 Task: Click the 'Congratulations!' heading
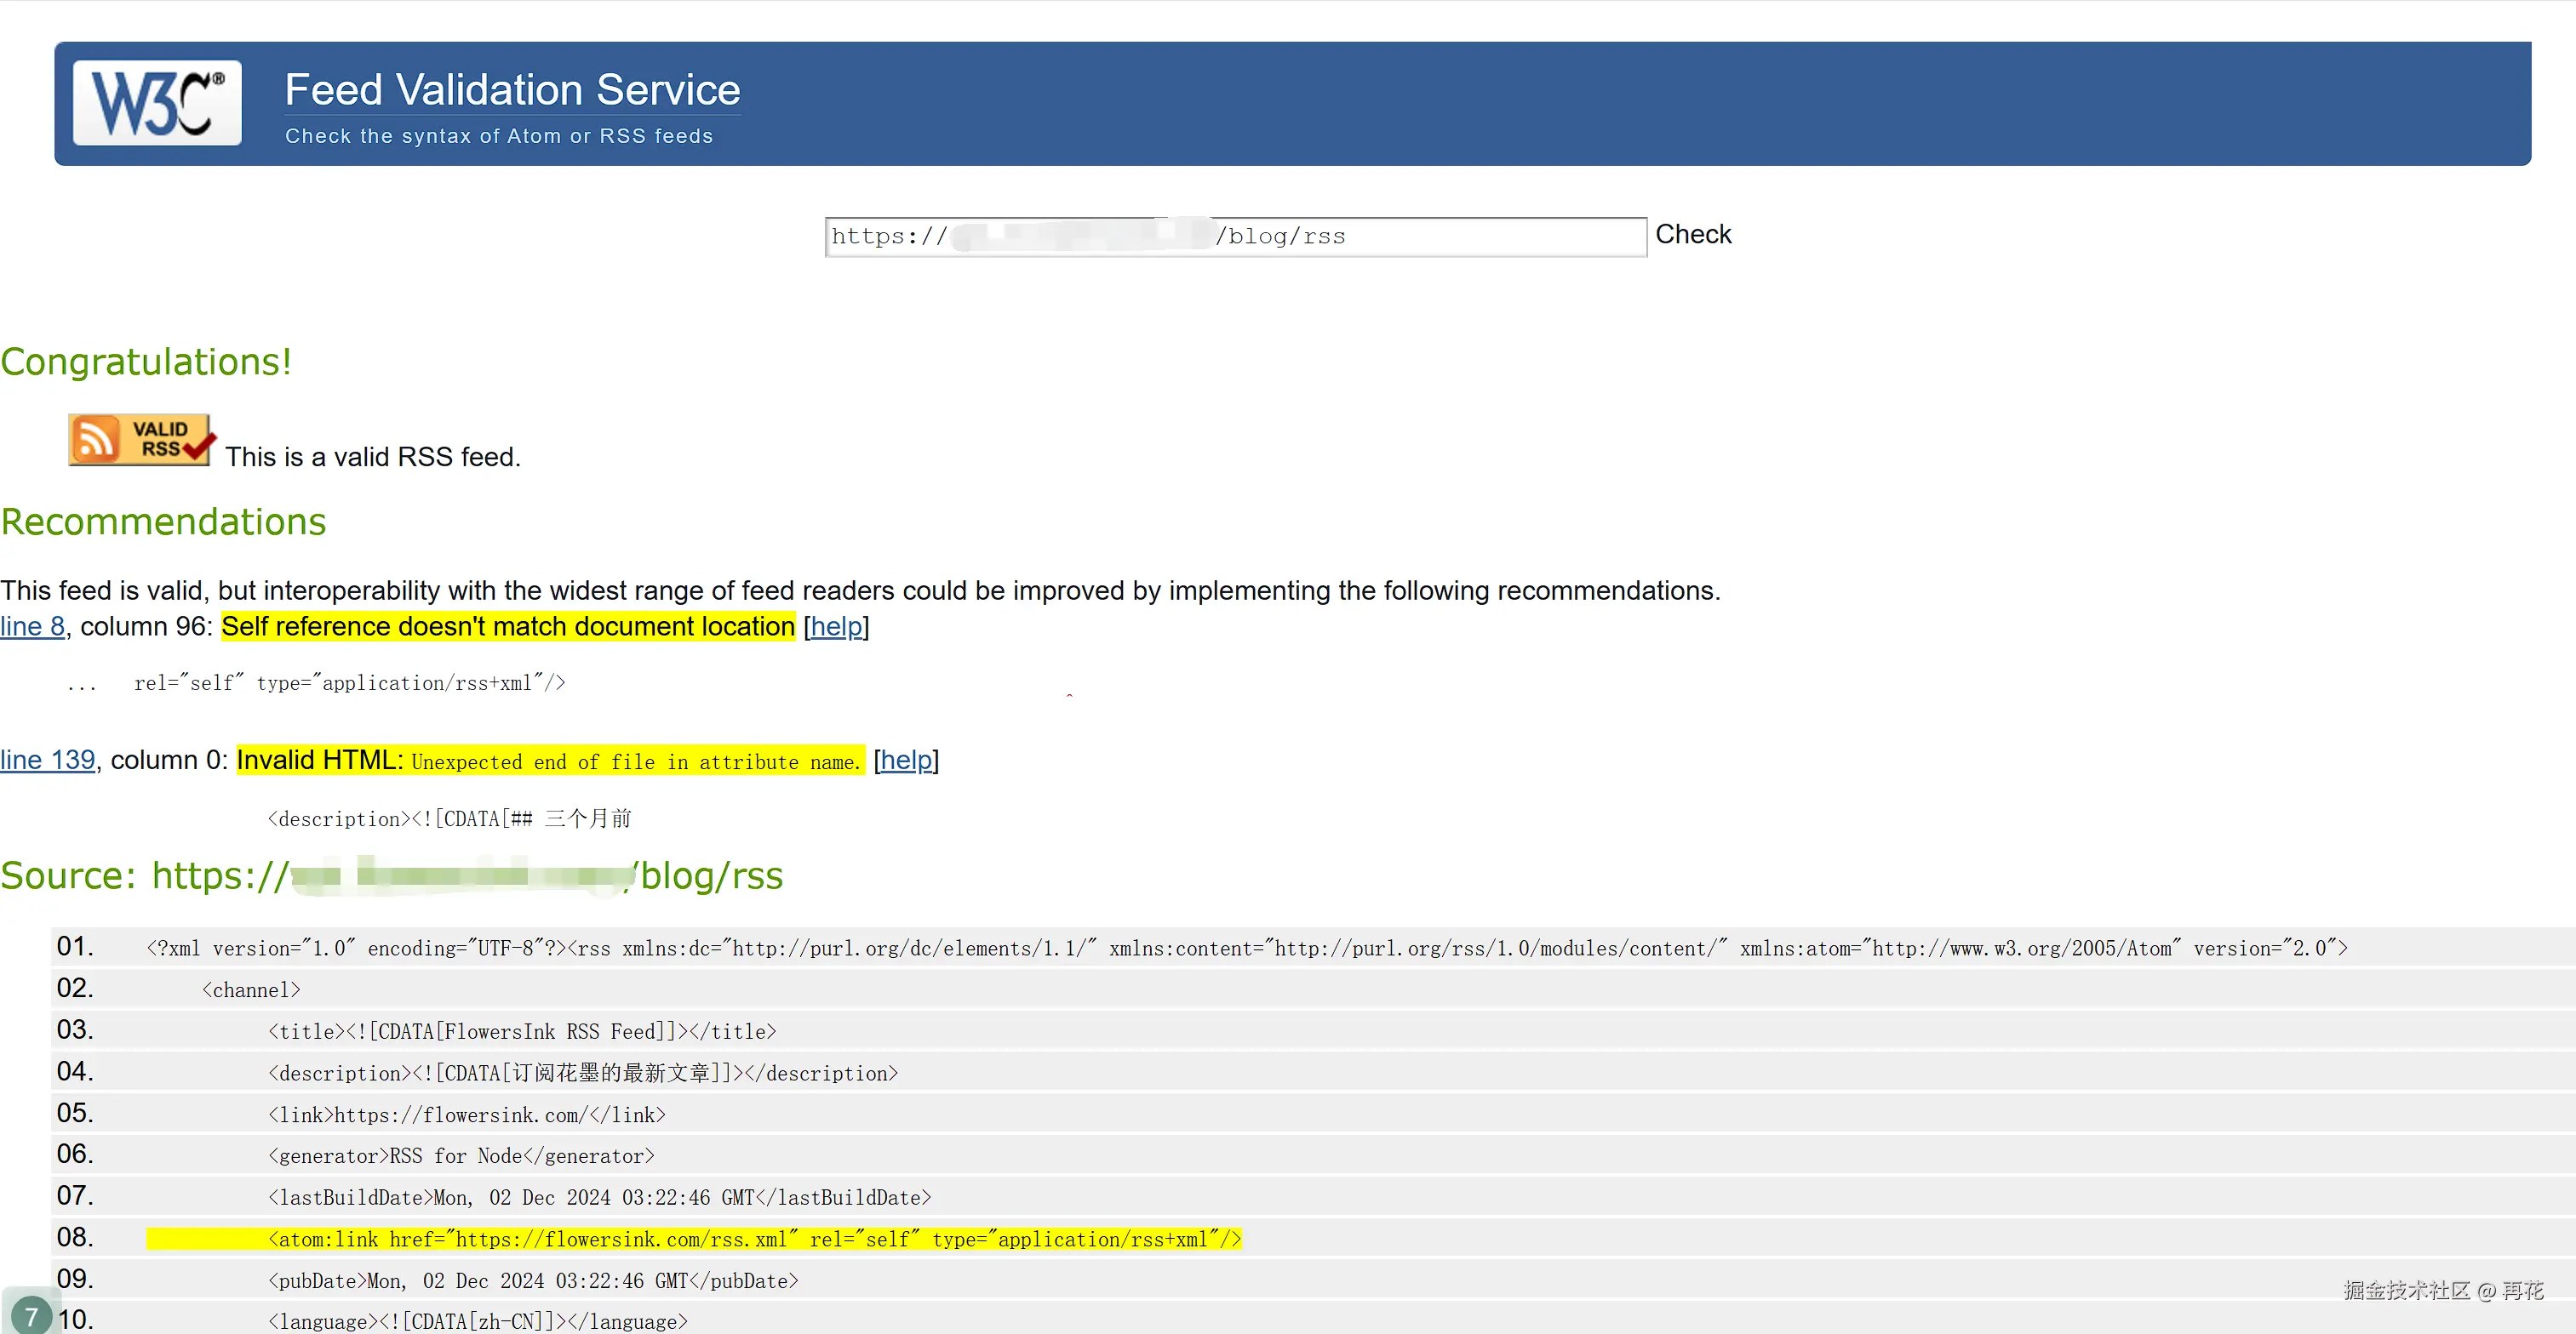coord(146,362)
